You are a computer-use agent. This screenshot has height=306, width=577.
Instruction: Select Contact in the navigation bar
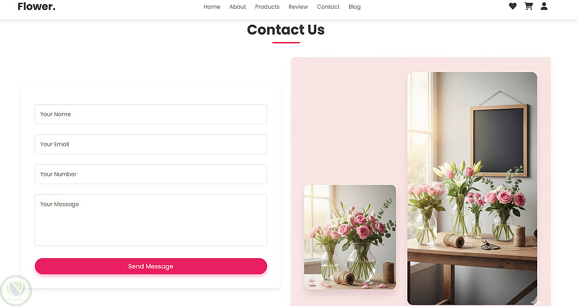328,6
